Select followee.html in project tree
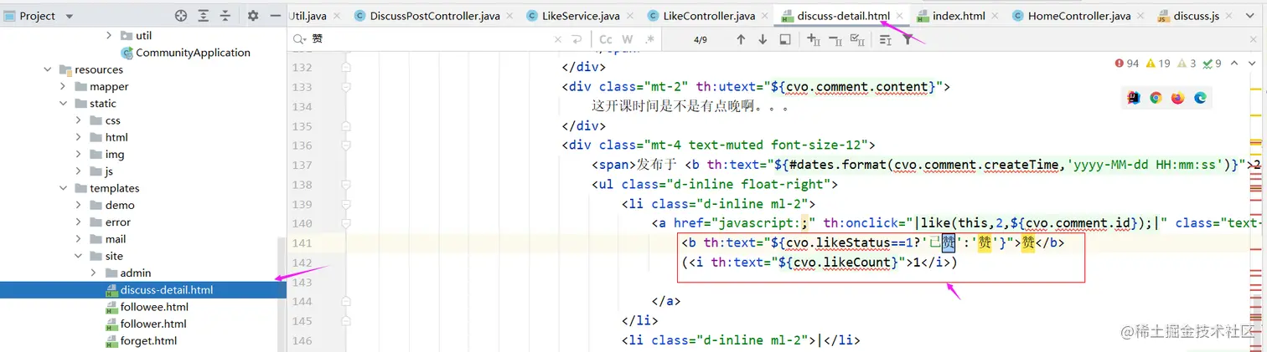1267x352 pixels. (x=147, y=307)
